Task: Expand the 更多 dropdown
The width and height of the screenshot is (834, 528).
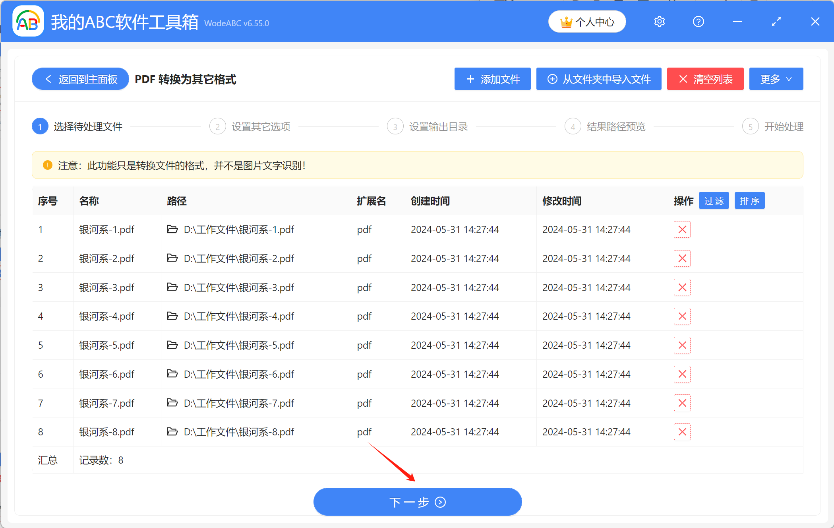Action: pos(776,79)
